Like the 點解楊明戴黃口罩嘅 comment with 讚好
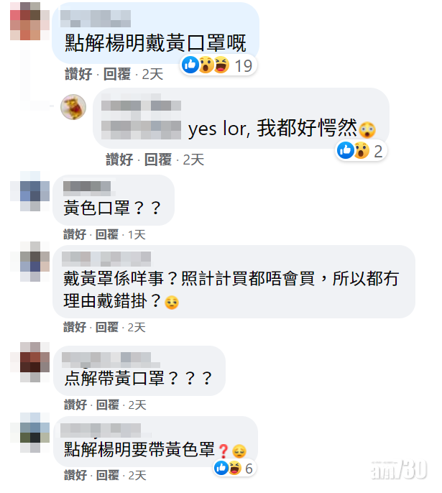442x493 pixels. [x=78, y=75]
